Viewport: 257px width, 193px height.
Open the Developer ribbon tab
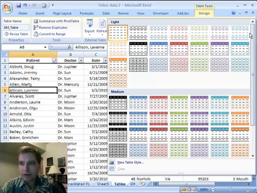coord(161,13)
